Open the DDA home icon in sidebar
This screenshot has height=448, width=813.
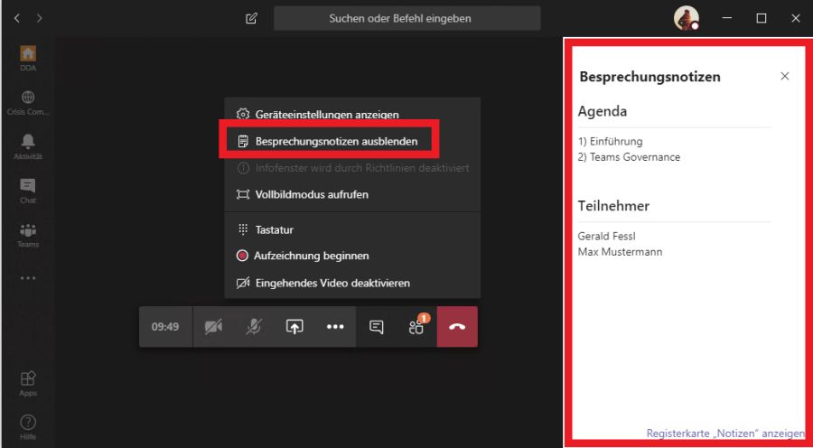coord(28,53)
